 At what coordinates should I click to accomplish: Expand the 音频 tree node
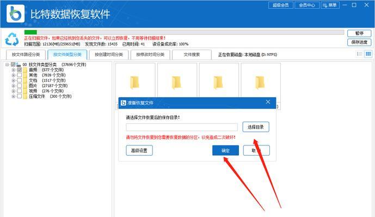[x=14, y=70]
